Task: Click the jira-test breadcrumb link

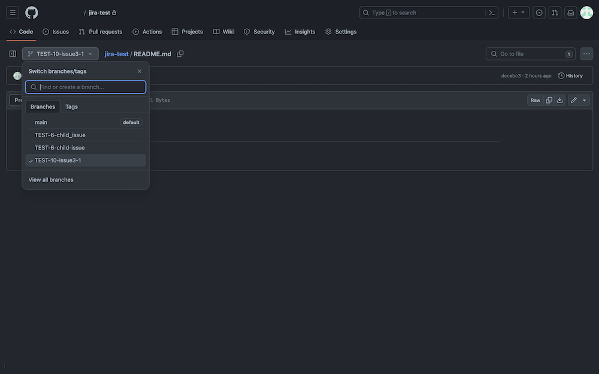Action: [117, 54]
